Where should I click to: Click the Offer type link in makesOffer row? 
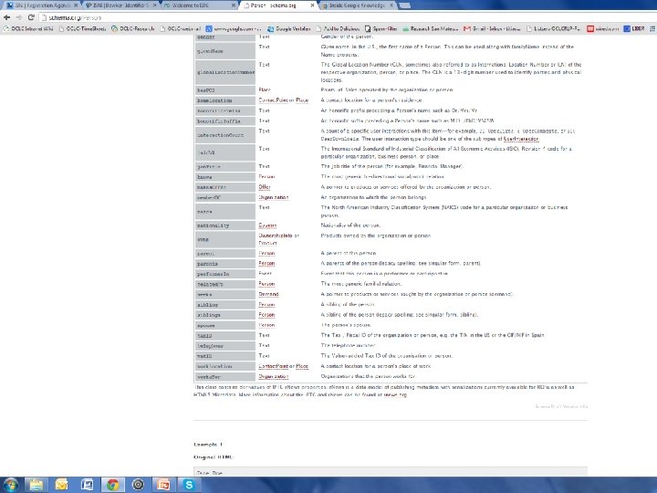(265, 187)
